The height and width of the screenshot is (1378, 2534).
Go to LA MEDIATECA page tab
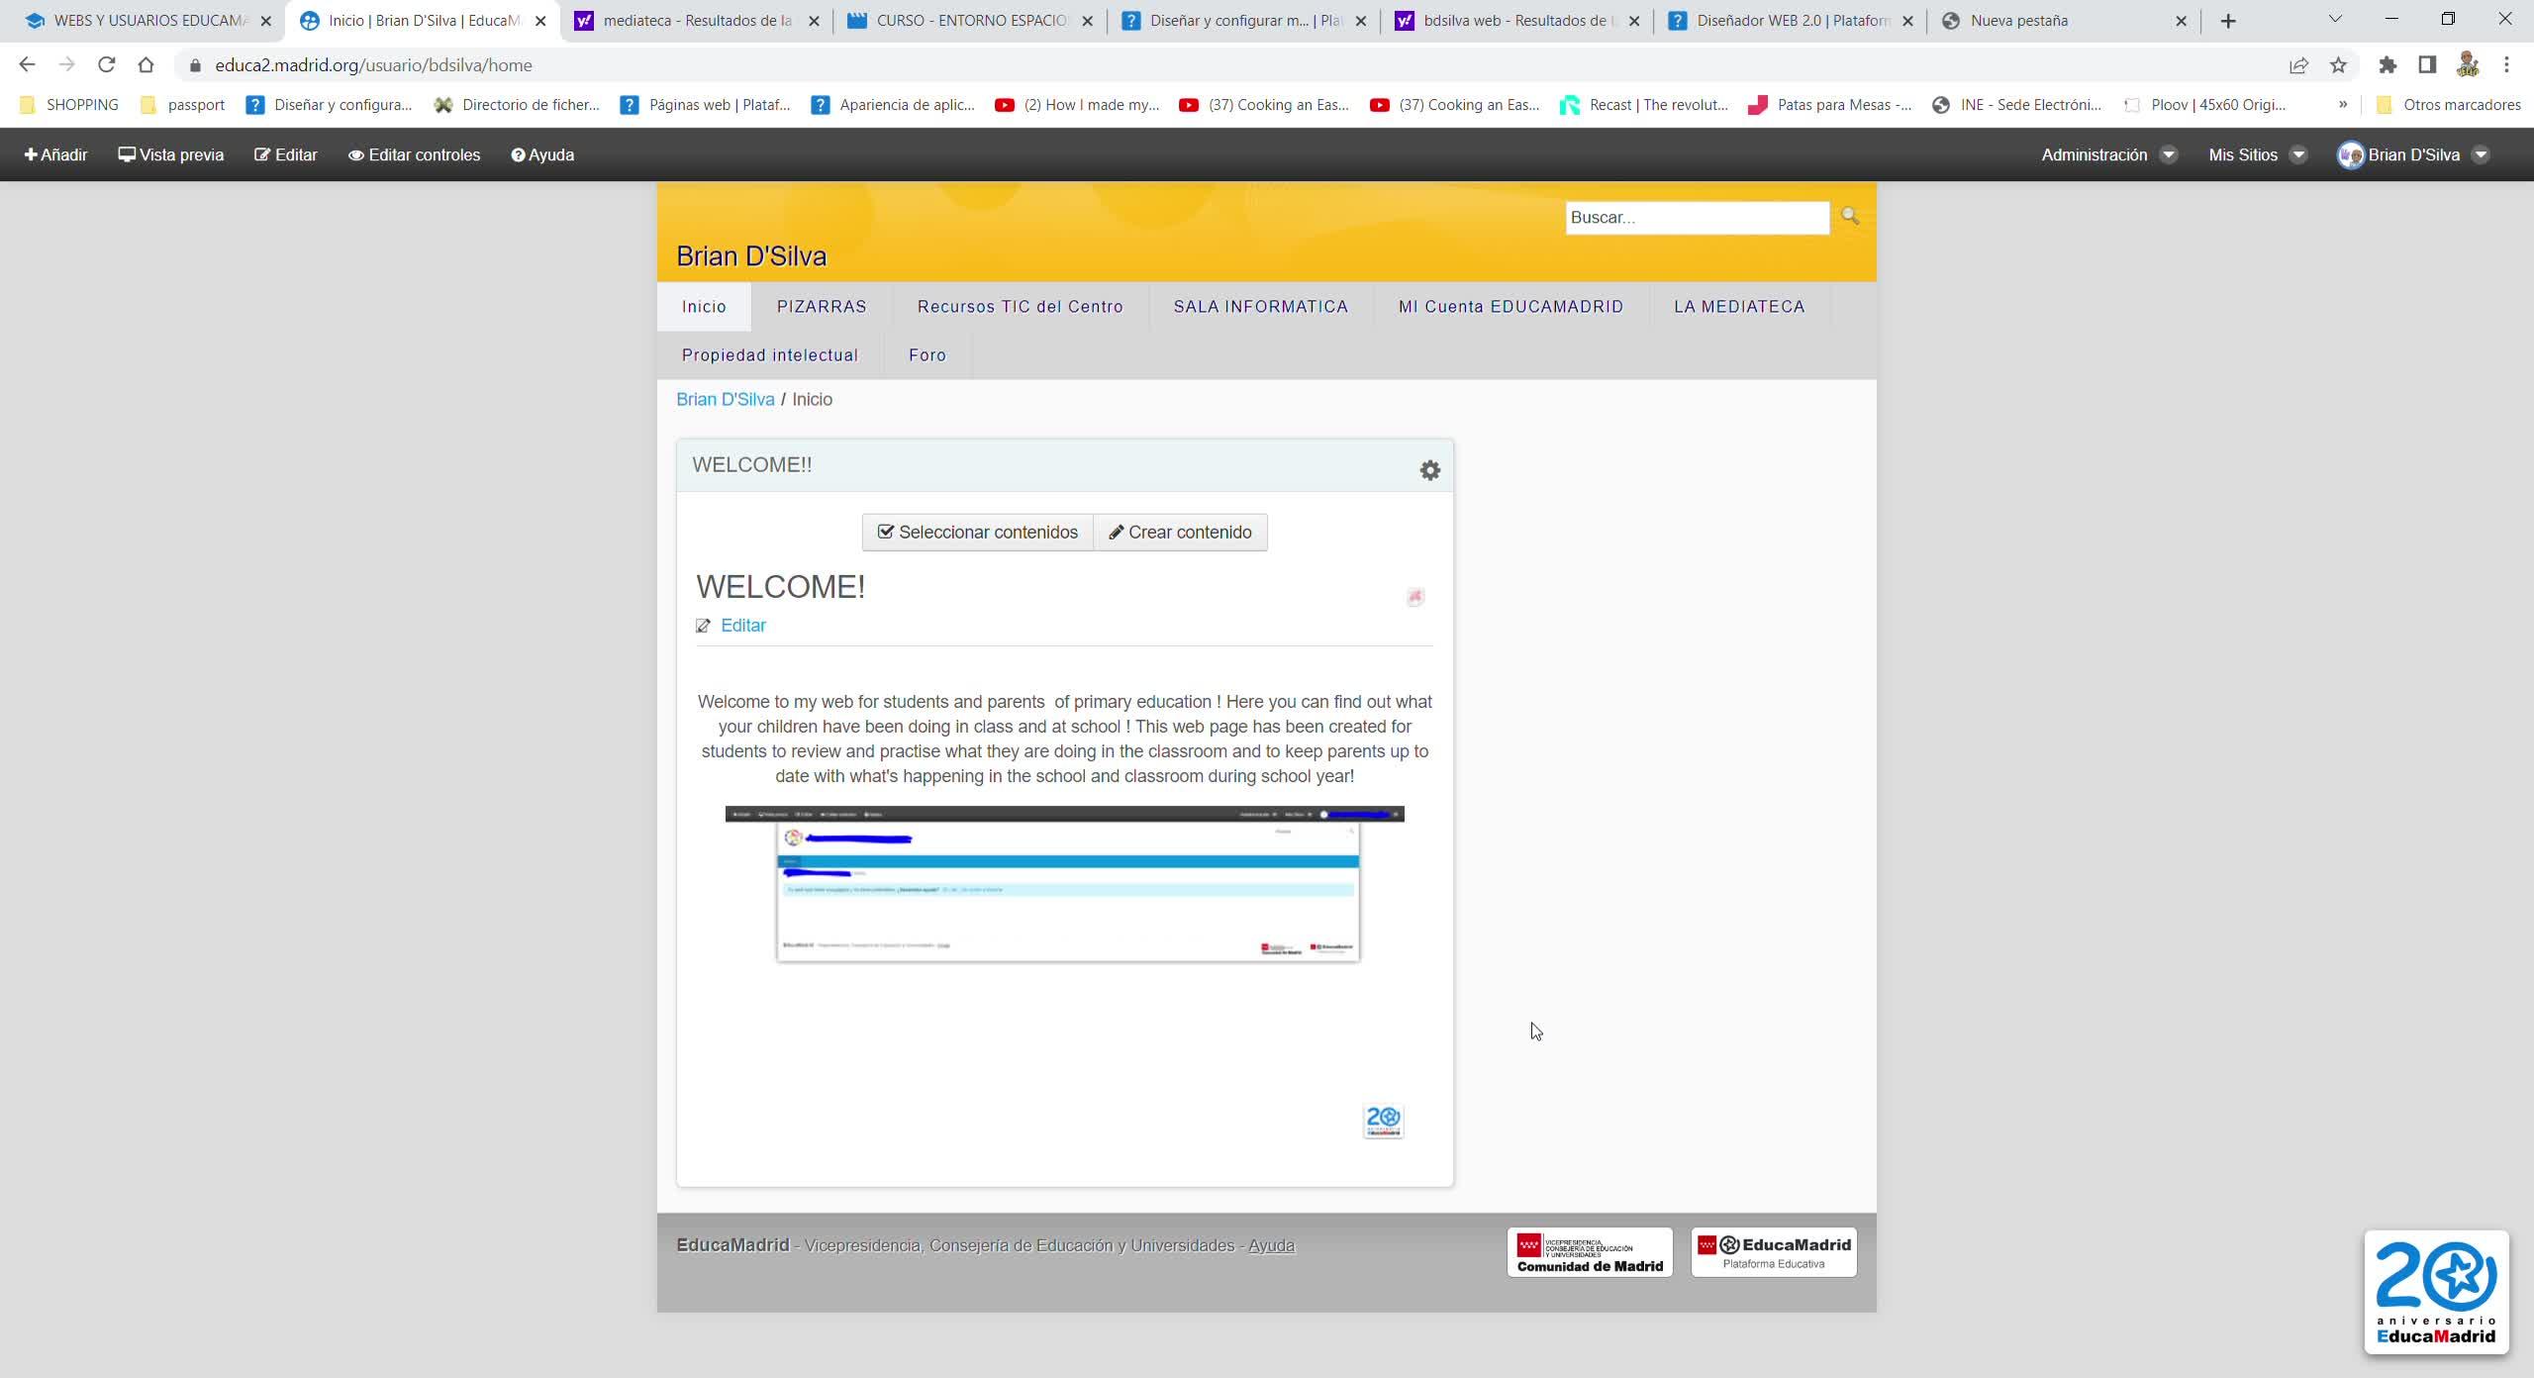pos(1738,307)
